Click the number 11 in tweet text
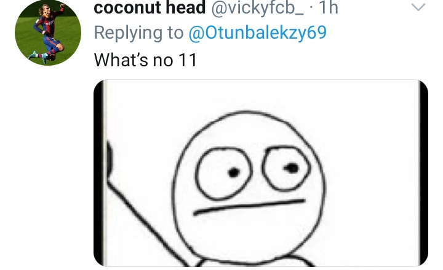The image size is (443, 270). click(x=188, y=60)
